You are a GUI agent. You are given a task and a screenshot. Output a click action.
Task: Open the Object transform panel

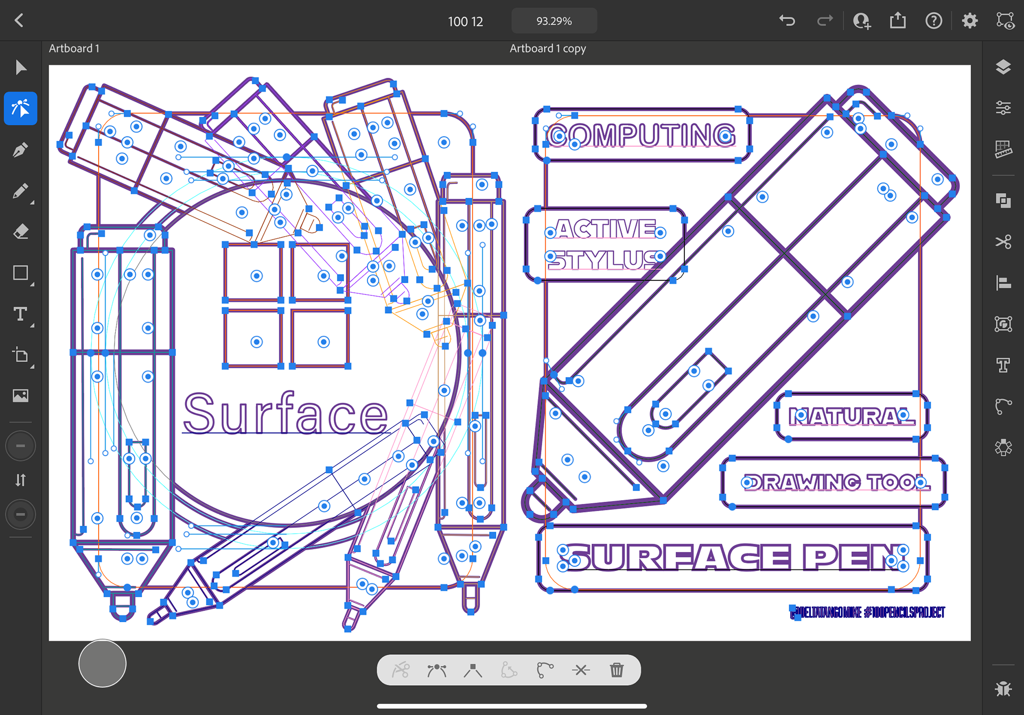tap(1003, 324)
